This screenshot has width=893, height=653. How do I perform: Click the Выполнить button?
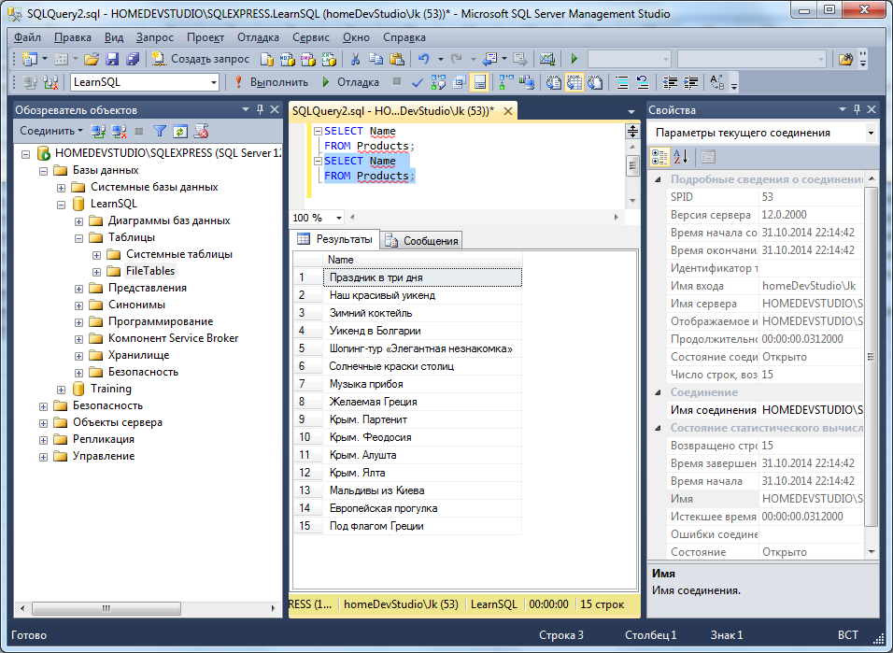point(271,82)
